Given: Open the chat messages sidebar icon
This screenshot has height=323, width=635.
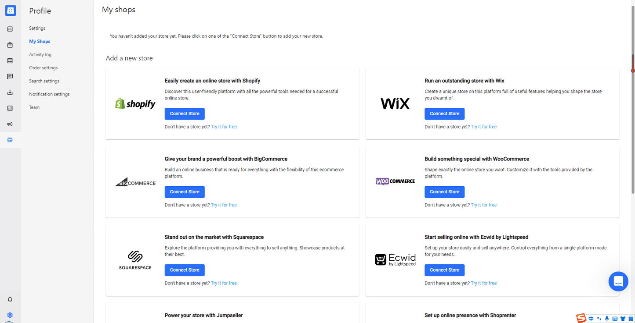Looking at the screenshot, I should pos(10,77).
